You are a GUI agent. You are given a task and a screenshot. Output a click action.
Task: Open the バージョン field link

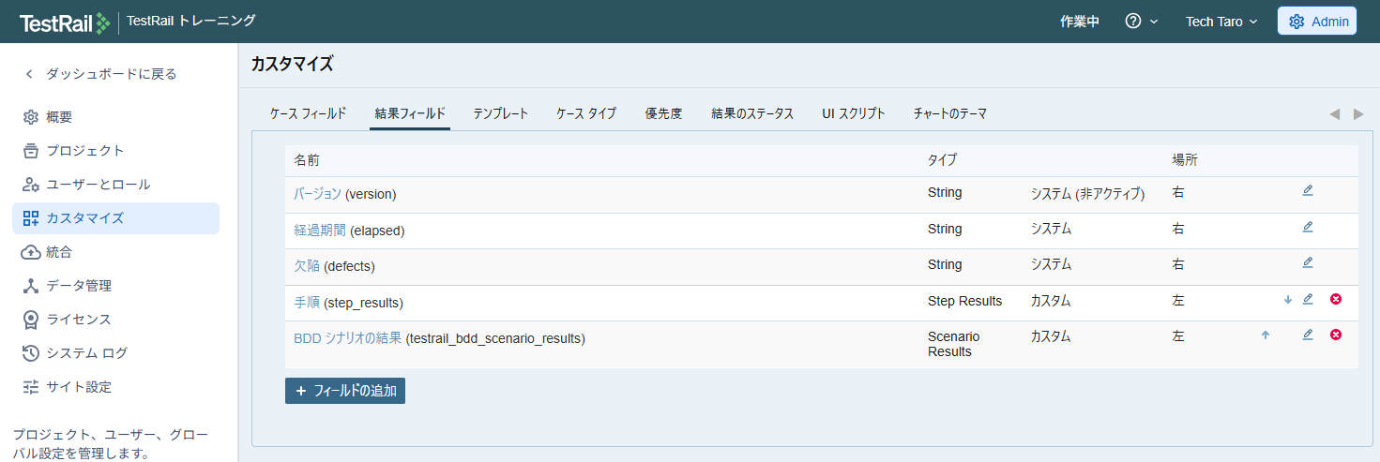click(x=317, y=194)
